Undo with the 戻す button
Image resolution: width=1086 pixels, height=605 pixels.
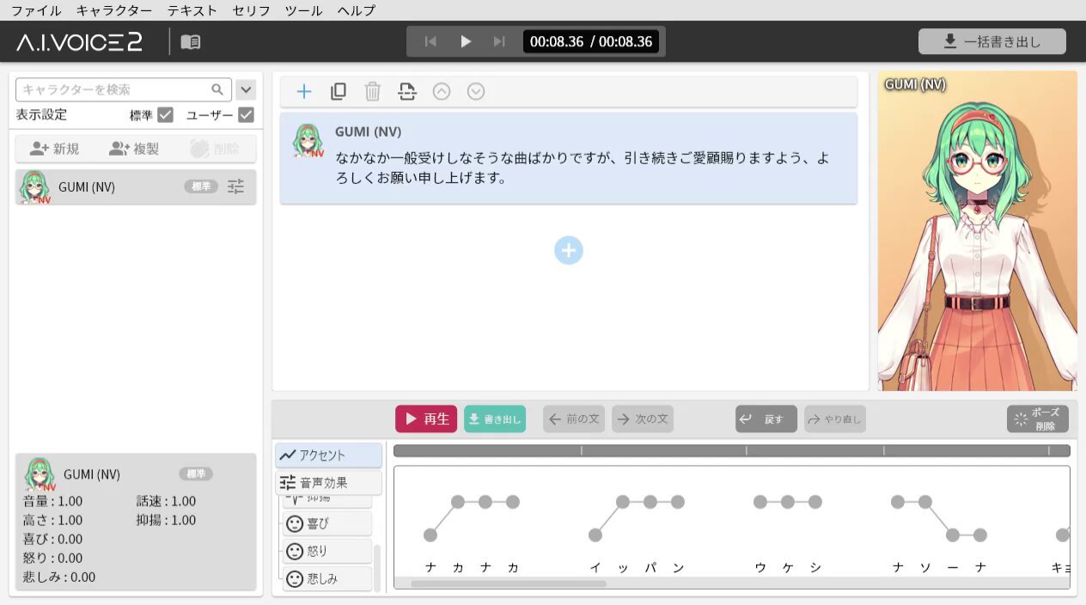coord(766,419)
